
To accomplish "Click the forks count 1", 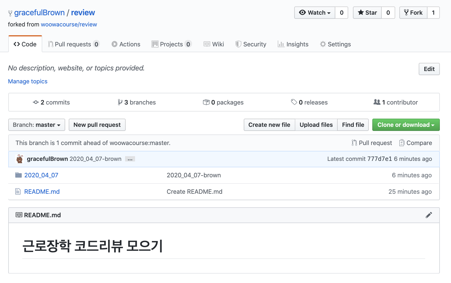I will tap(433, 13).
